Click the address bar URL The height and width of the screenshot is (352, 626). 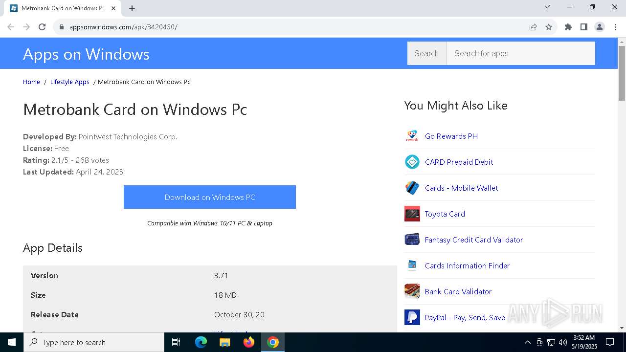pyautogui.click(x=123, y=27)
